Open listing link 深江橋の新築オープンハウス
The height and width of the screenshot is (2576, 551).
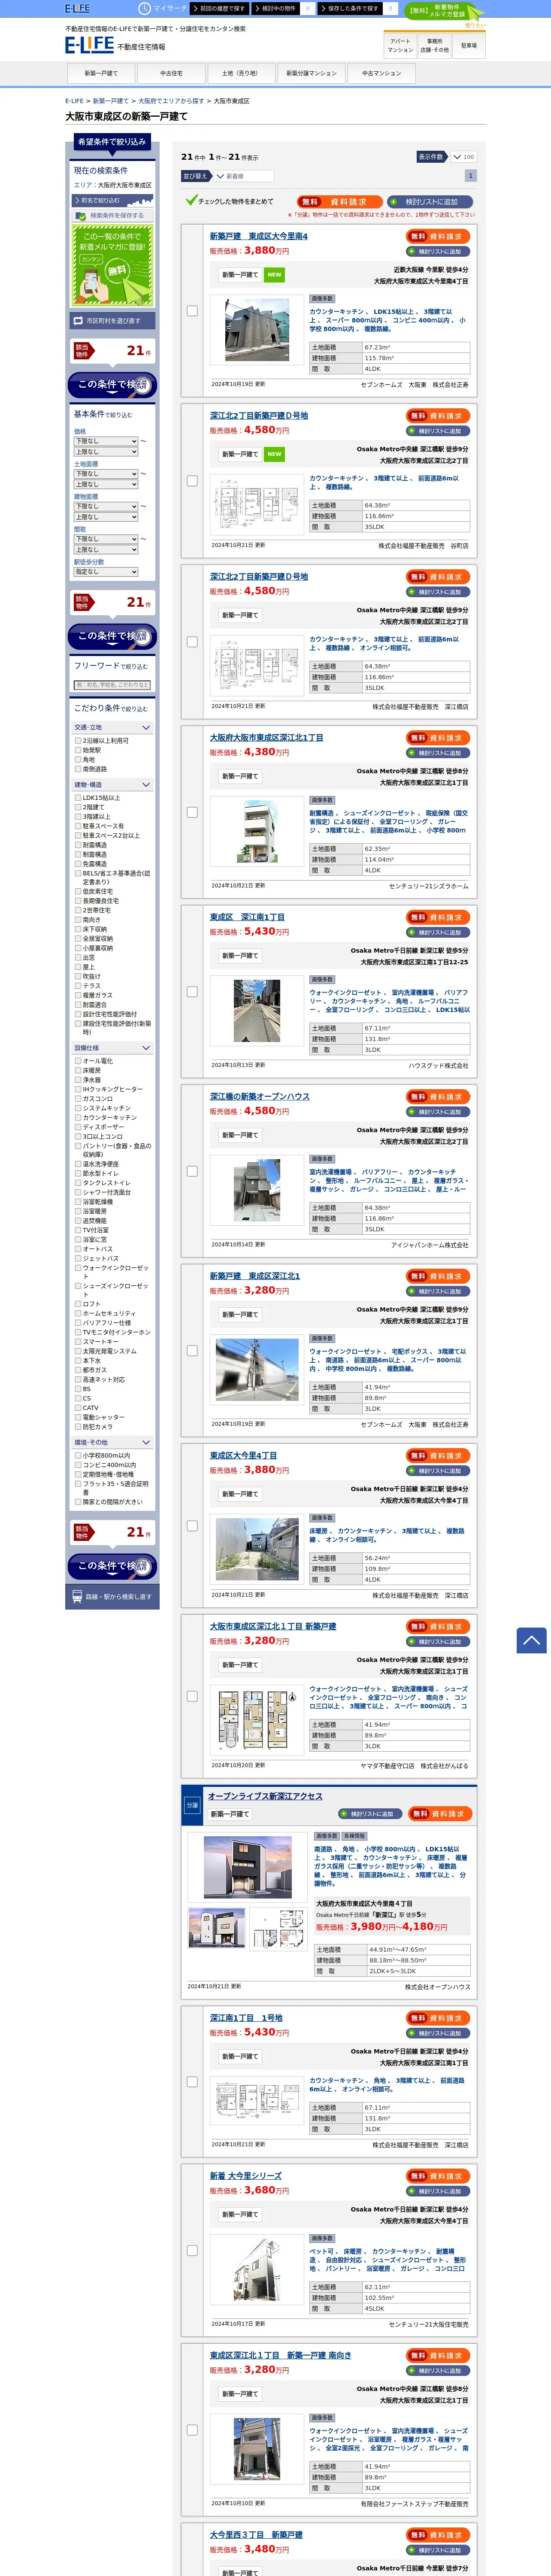(259, 1096)
